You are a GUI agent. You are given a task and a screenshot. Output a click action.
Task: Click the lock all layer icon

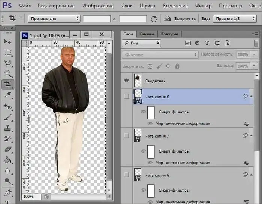click(x=177, y=66)
